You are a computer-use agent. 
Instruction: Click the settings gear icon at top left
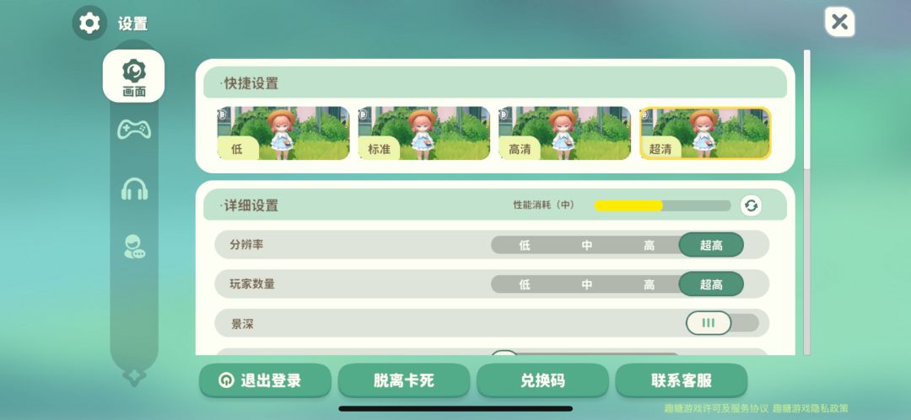click(89, 24)
